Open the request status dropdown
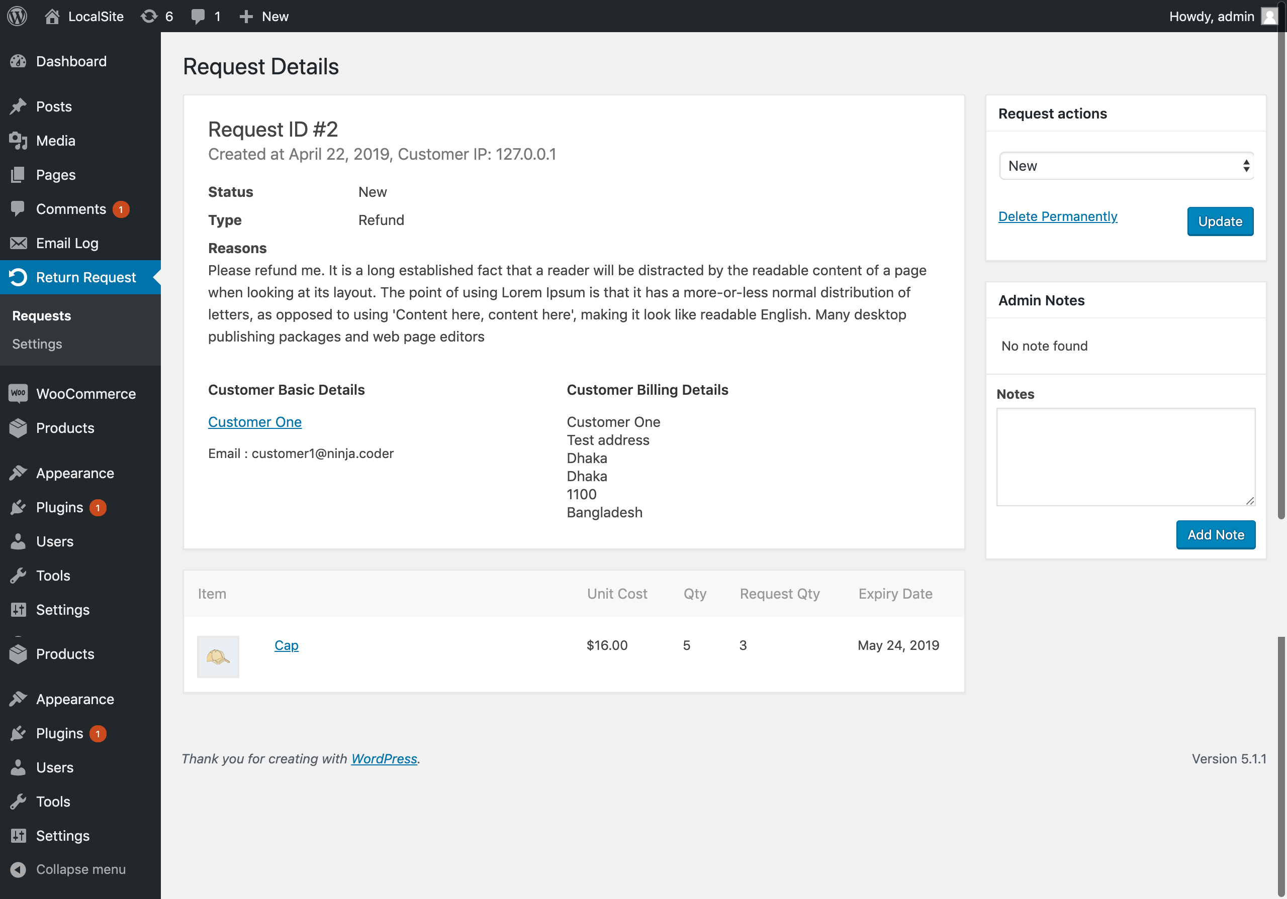This screenshot has height=899, width=1287. tap(1126, 166)
